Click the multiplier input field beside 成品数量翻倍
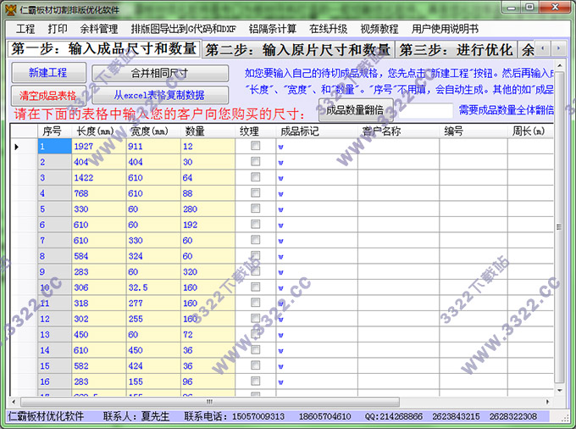The width and height of the screenshot is (576, 429). [425, 110]
